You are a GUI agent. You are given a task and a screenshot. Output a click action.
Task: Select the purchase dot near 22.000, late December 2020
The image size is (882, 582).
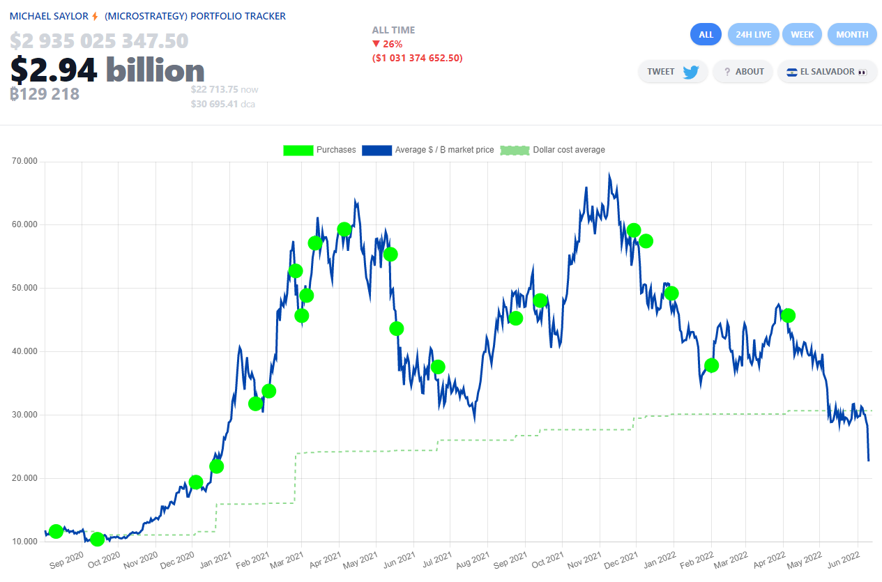click(216, 466)
